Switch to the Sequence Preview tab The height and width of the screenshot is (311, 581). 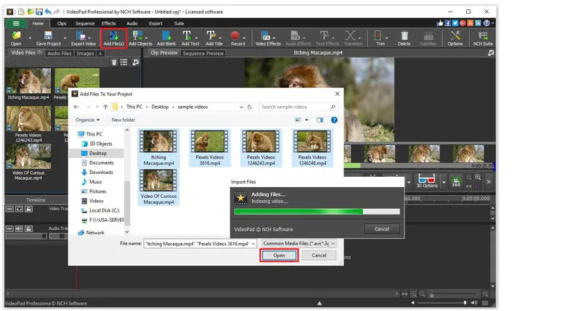tap(203, 54)
